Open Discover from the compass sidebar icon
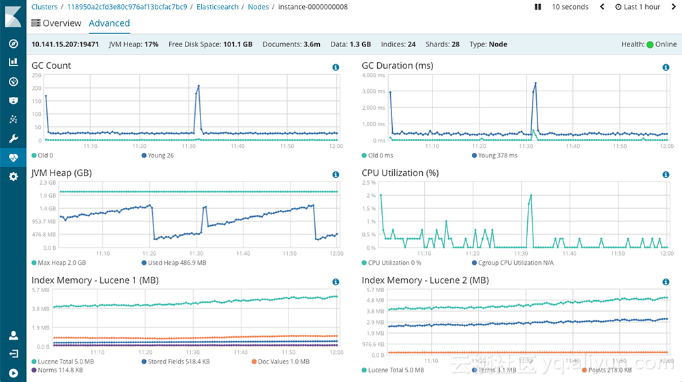 point(13,44)
